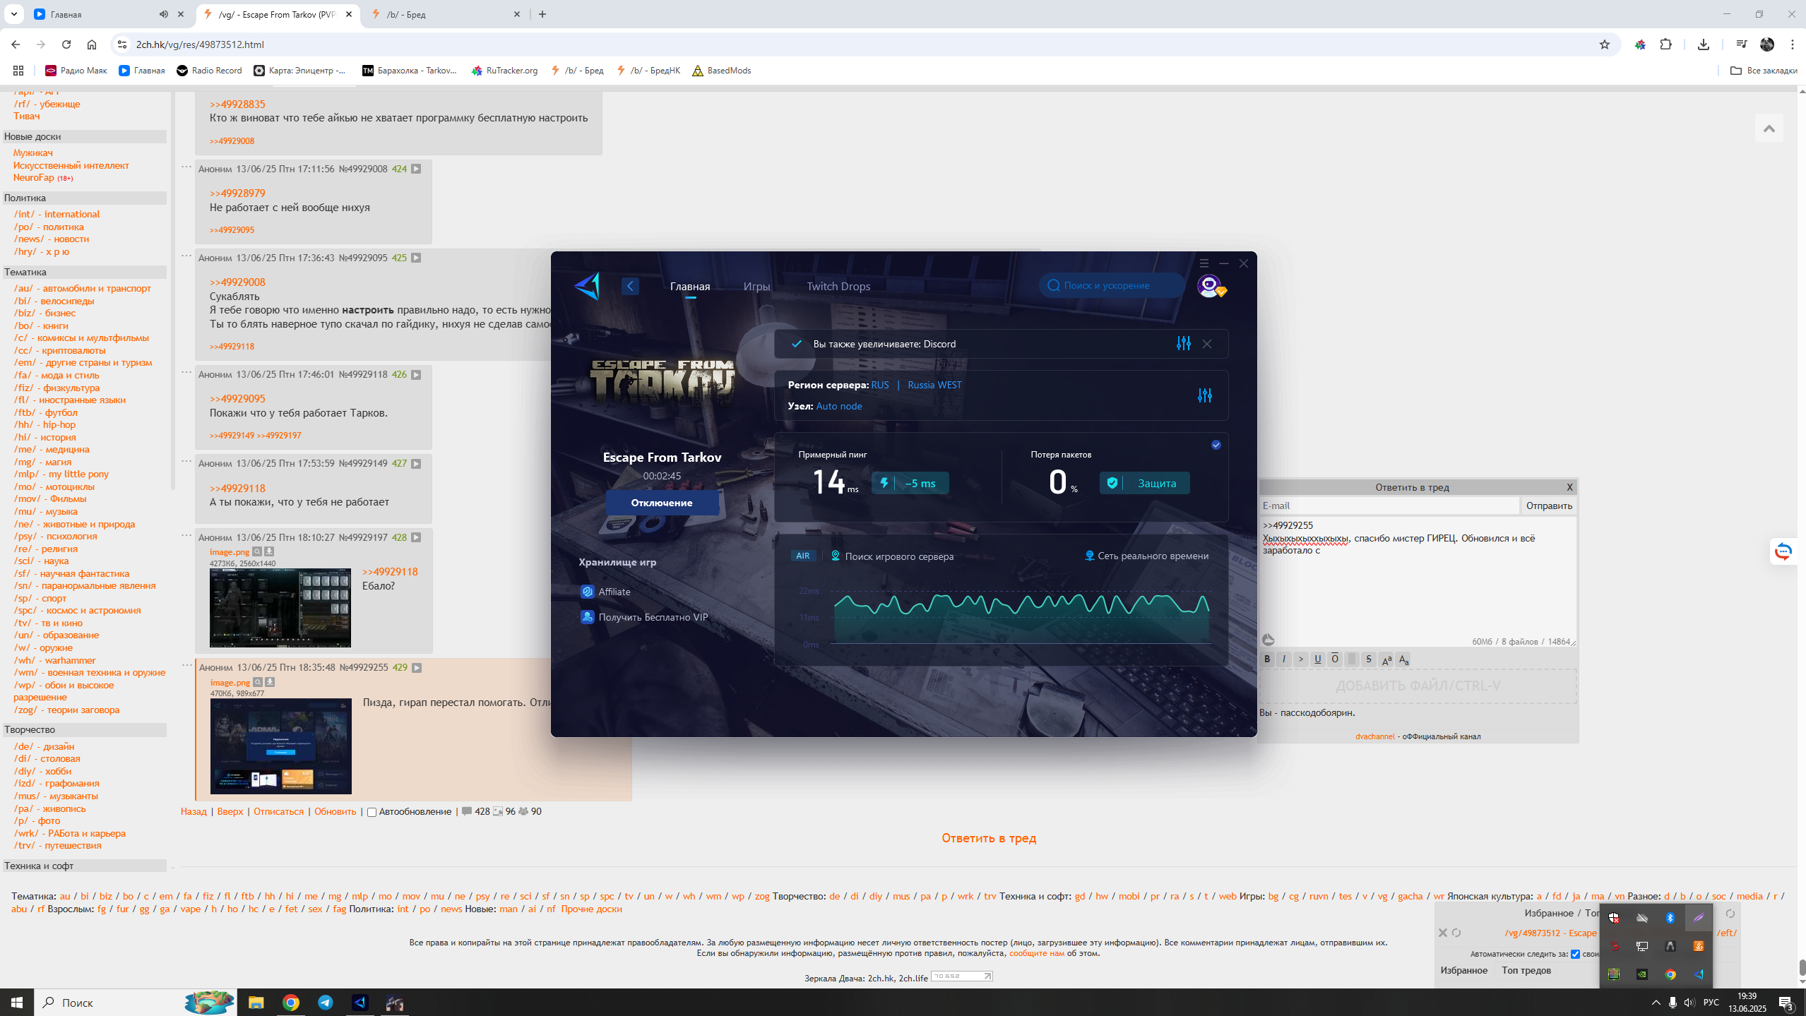Image resolution: width=1806 pixels, height=1016 pixels.
Task: Open server region settings sliders icon
Action: click(x=1204, y=395)
